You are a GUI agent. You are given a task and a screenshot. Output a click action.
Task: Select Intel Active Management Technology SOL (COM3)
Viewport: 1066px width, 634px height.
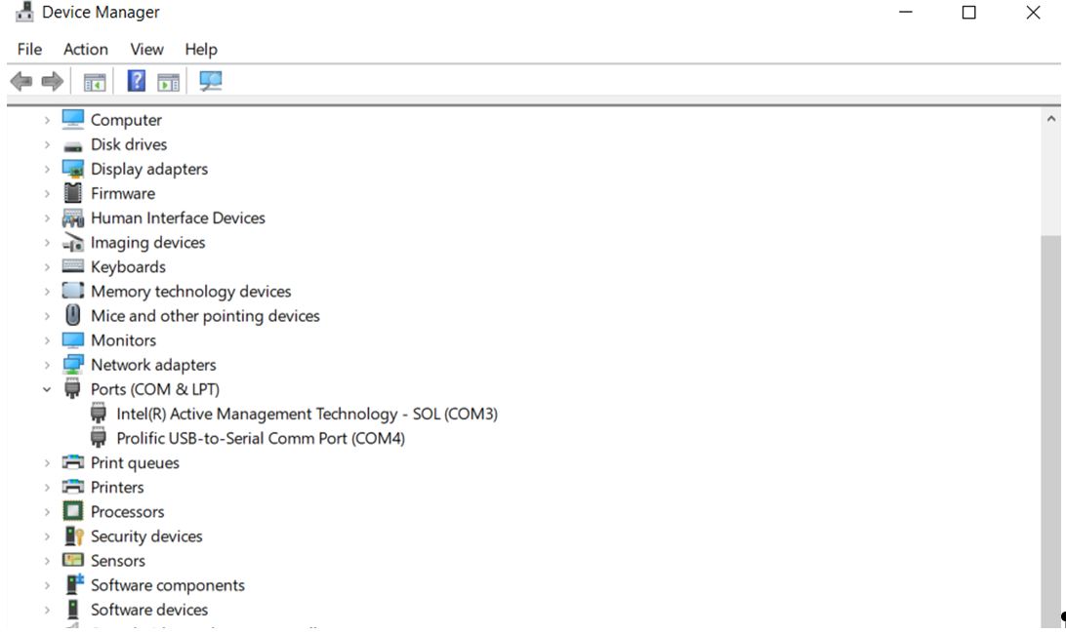click(x=307, y=414)
